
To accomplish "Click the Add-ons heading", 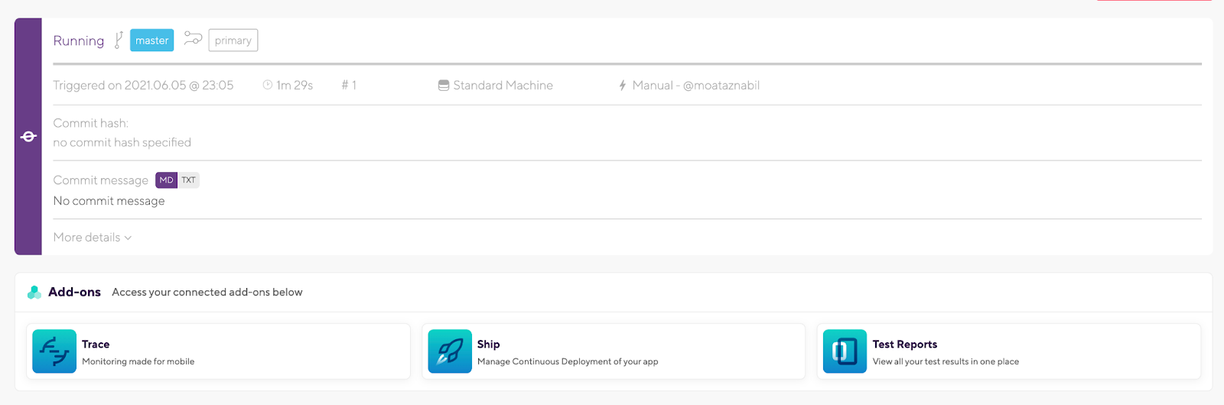I will pyautogui.click(x=74, y=292).
